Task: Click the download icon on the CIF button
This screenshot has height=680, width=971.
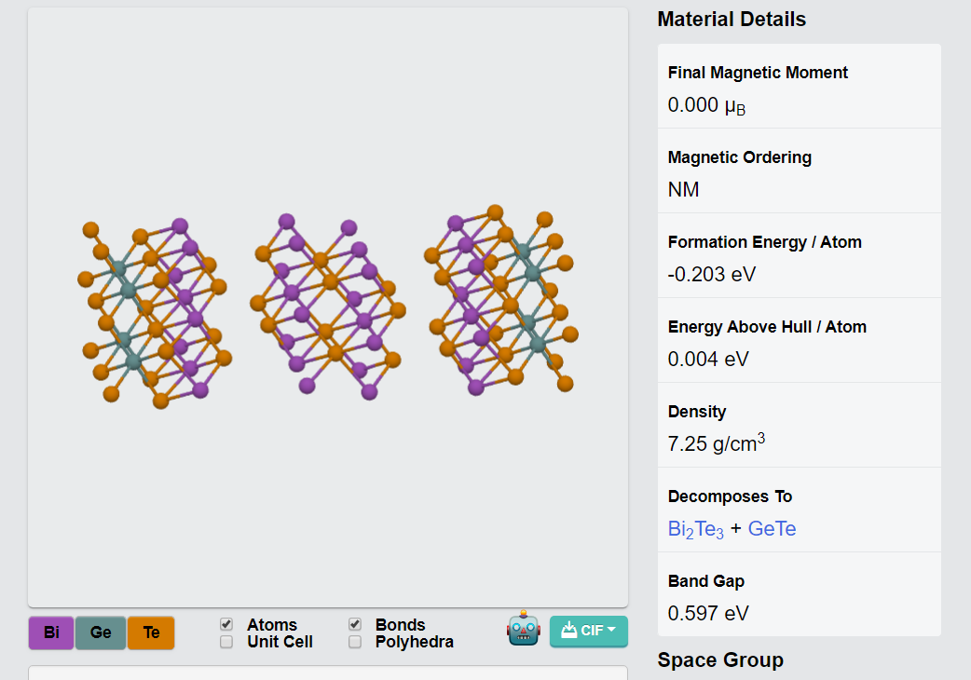Action: click(568, 631)
